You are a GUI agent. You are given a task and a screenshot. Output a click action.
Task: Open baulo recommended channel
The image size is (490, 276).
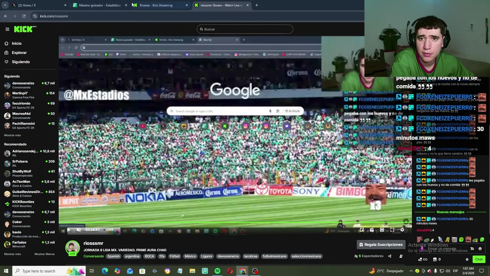click(x=29, y=234)
